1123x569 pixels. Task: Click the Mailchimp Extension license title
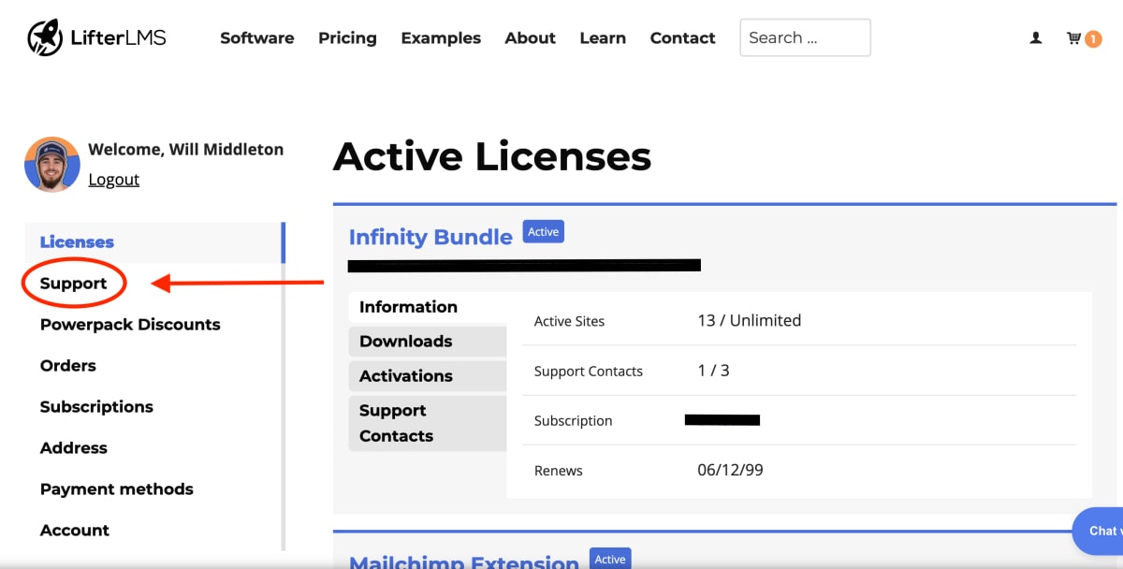point(464,562)
